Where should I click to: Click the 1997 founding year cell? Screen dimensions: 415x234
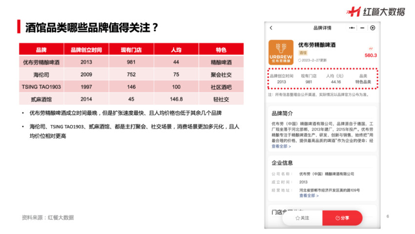pos(86,87)
